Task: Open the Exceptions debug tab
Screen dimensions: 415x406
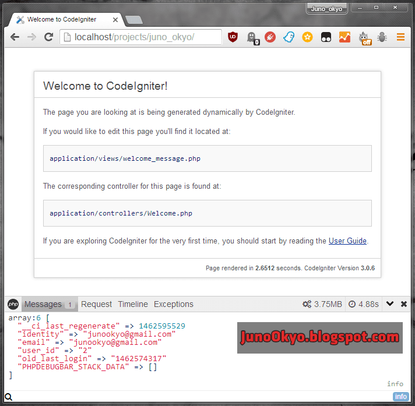Action: click(174, 304)
